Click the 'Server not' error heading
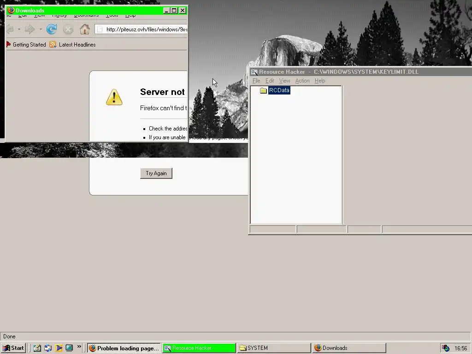 click(162, 92)
